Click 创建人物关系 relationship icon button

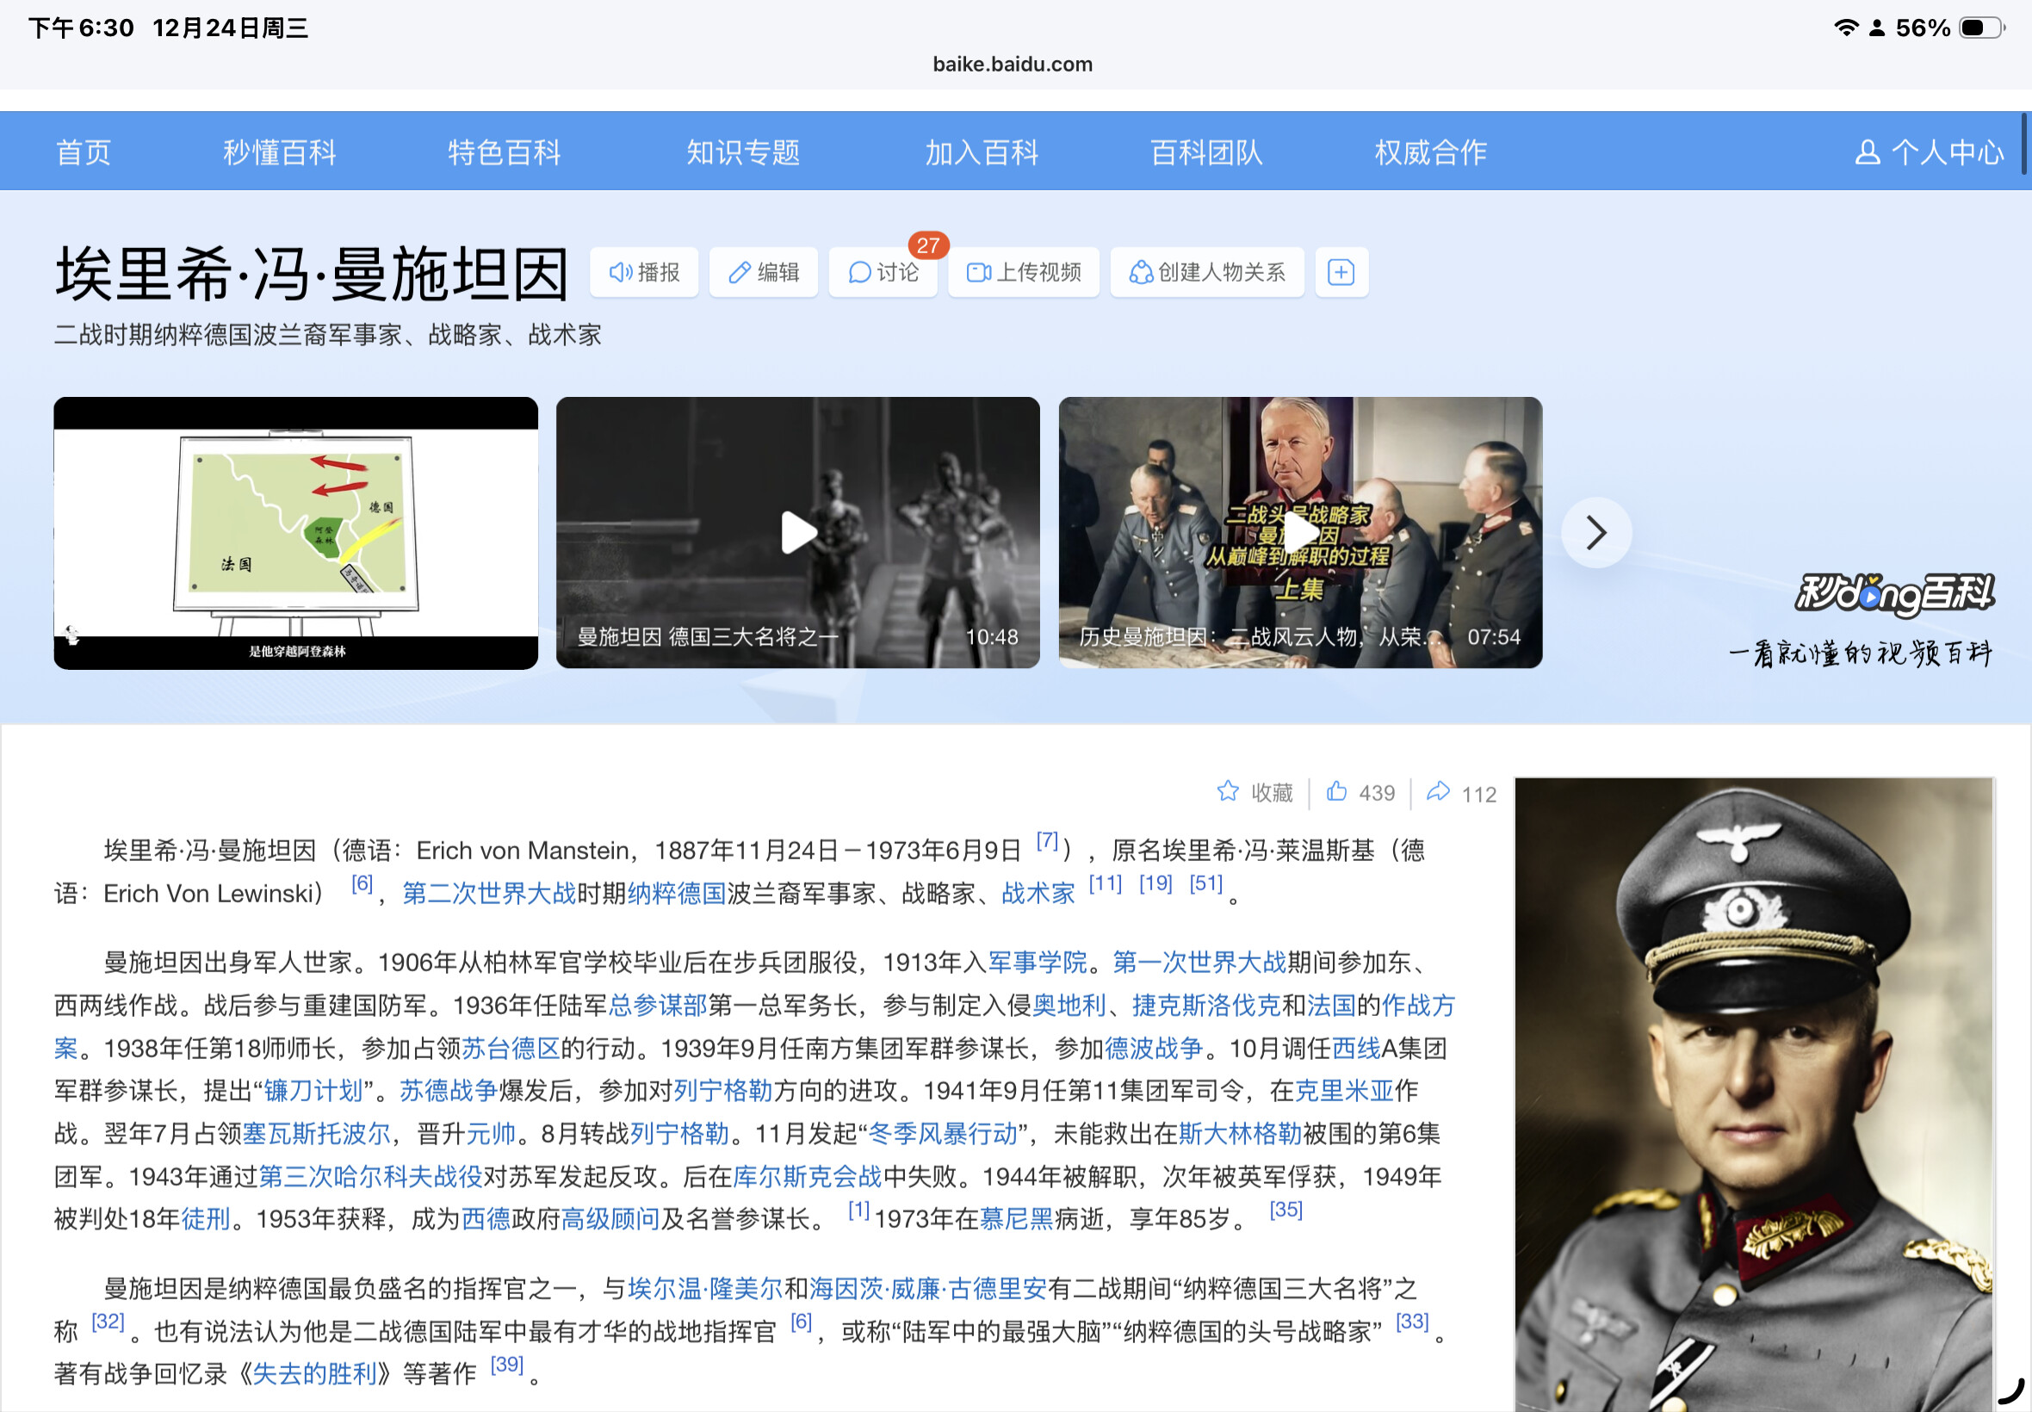[x=1206, y=272]
